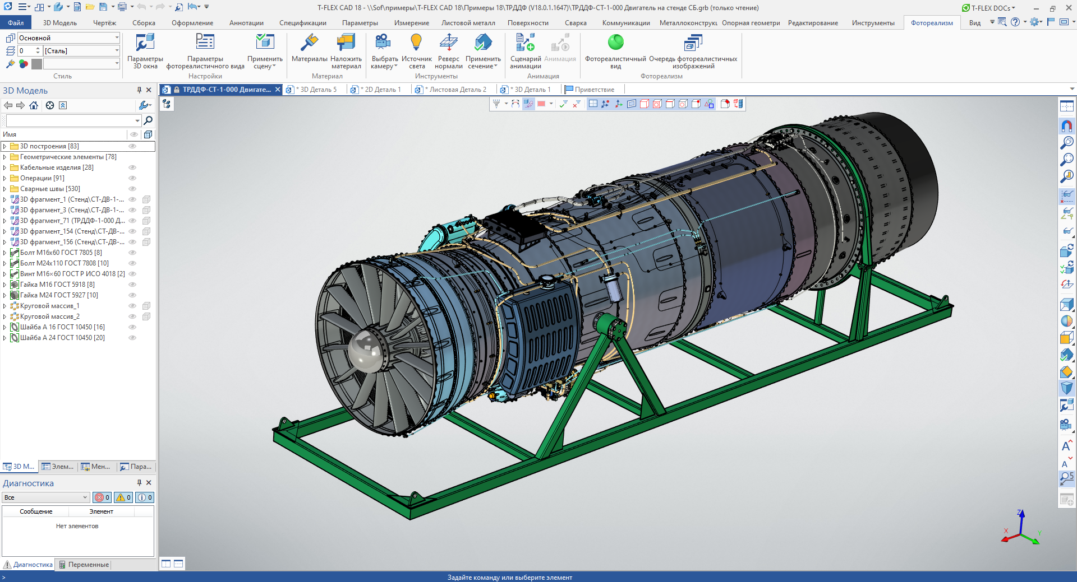The width and height of the screenshot is (1077, 582).
Task: Click the gray color swatch in Стиль
Action: coord(37,64)
